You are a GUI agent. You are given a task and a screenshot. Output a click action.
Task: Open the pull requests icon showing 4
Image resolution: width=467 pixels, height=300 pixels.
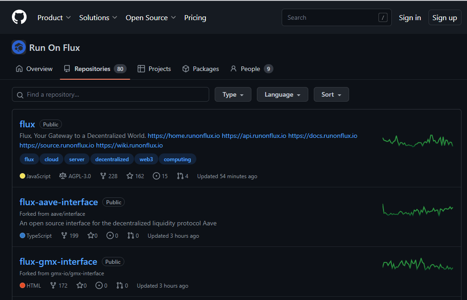[x=180, y=176]
